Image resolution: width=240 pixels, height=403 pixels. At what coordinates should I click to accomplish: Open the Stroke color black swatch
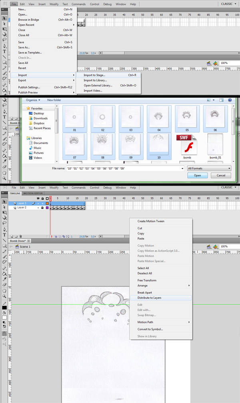click(x=4, y=308)
